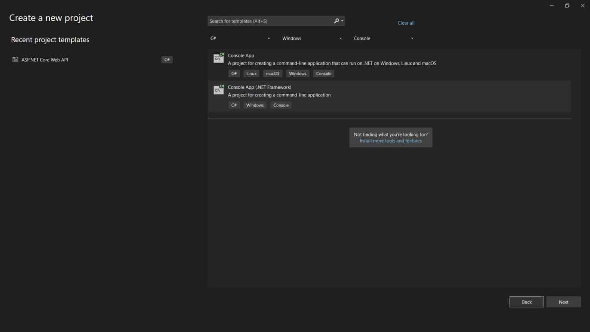Click the macOS tag under Console App
Viewport: 590px width, 332px height.
click(x=273, y=74)
